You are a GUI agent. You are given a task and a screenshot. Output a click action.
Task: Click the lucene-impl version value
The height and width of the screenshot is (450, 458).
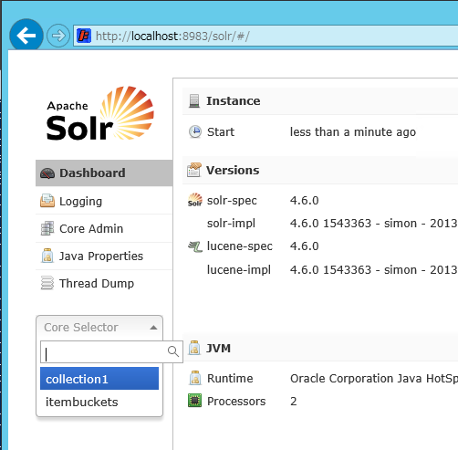click(374, 270)
